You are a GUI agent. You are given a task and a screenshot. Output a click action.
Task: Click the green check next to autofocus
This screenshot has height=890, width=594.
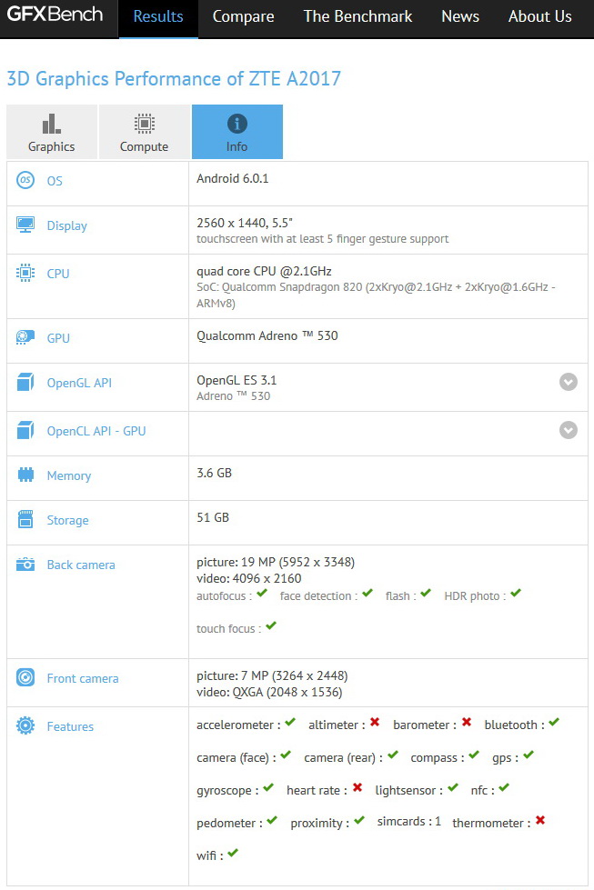pyautogui.click(x=262, y=594)
